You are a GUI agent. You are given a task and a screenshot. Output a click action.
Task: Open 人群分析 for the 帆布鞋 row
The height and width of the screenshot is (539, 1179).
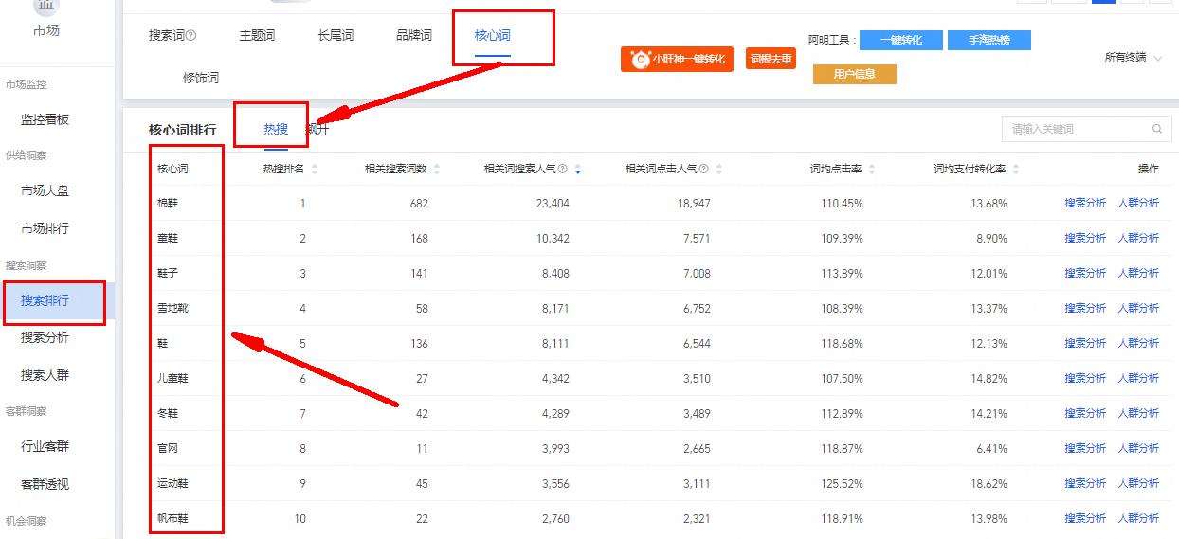coord(1138,518)
